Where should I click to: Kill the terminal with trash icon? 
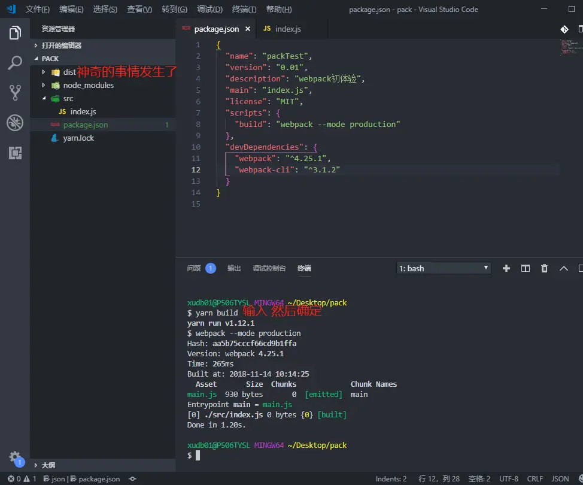pyautogui.click(x=544, y=268)
